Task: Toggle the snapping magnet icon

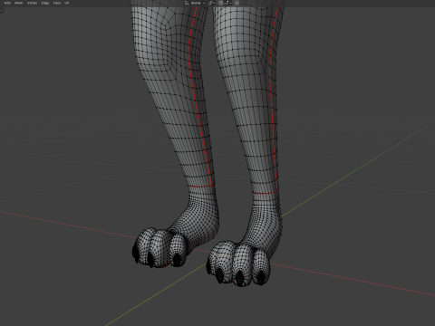Action: point(220,3)
